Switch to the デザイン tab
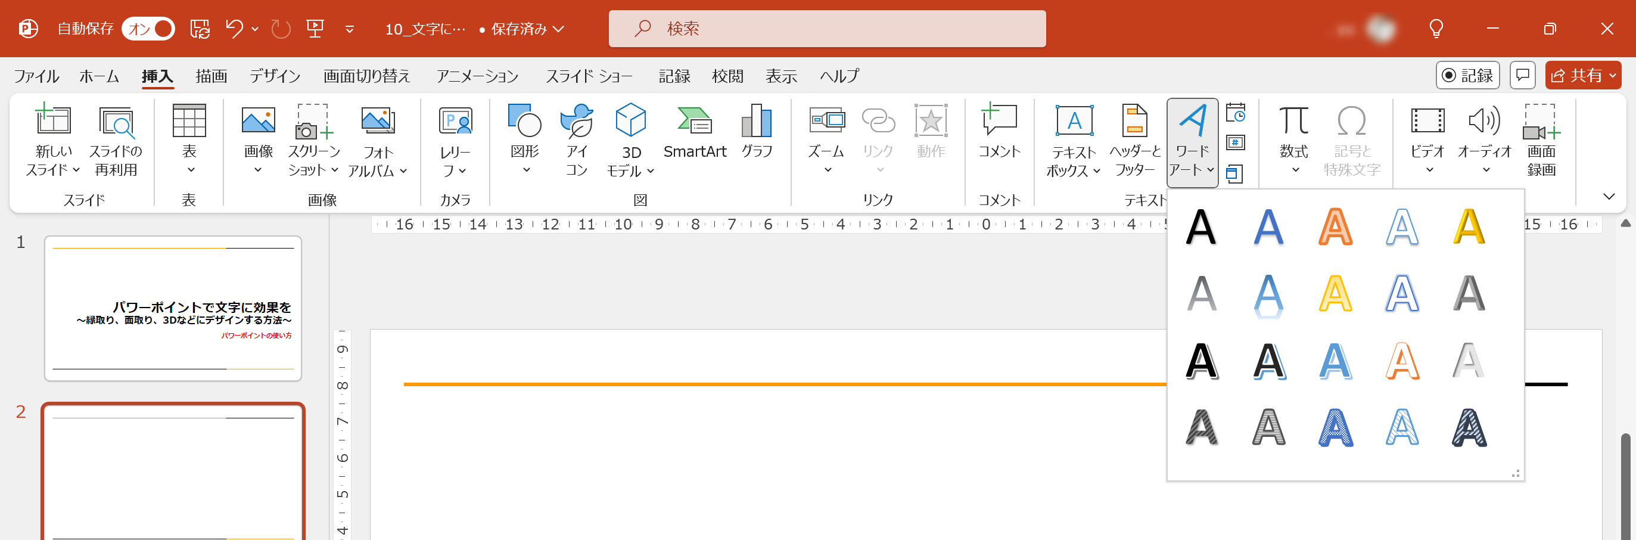 pos(275,76)
